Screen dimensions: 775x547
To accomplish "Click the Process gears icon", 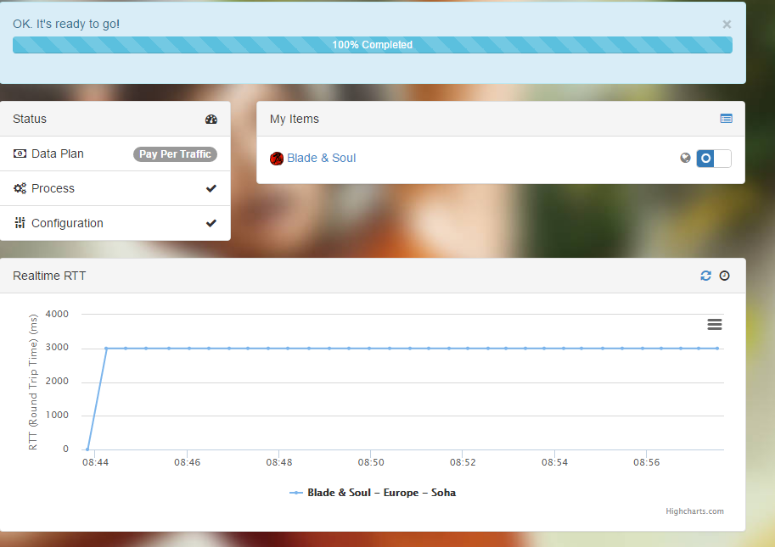I will tap(20, 188).
